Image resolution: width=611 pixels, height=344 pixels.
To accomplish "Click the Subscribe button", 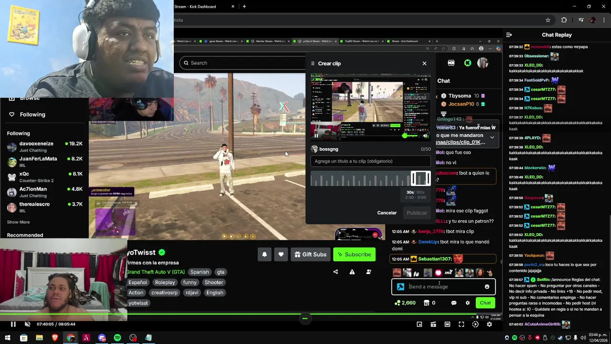I will click(x=354, y=254).
